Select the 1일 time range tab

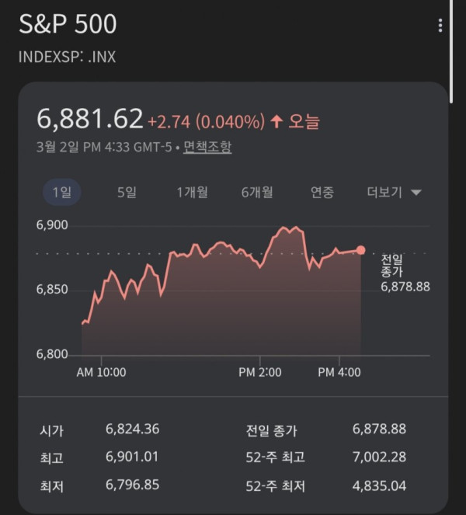[61, 193]
